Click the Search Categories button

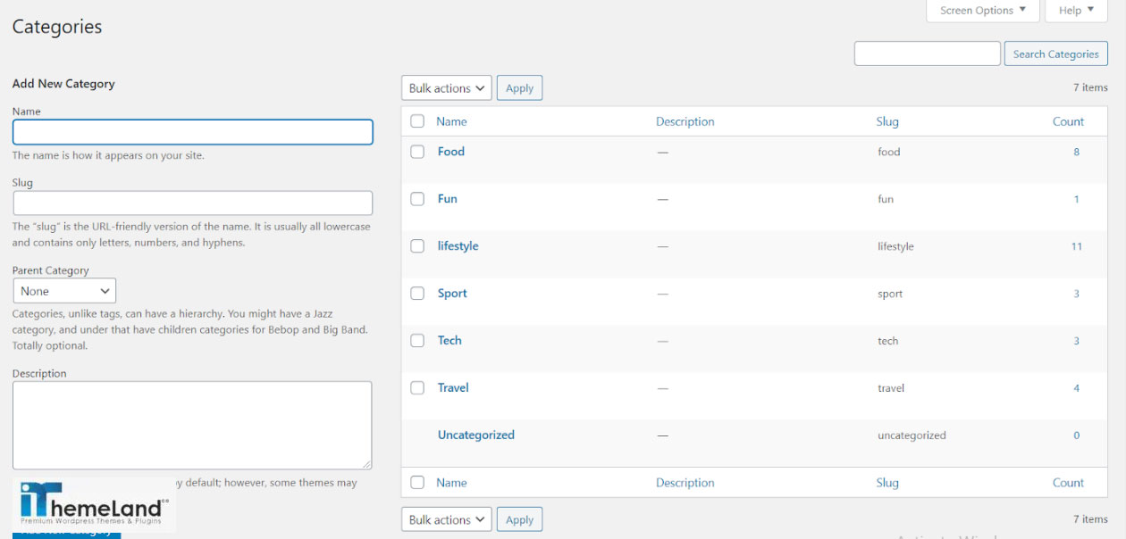(x=1055, y=54)
